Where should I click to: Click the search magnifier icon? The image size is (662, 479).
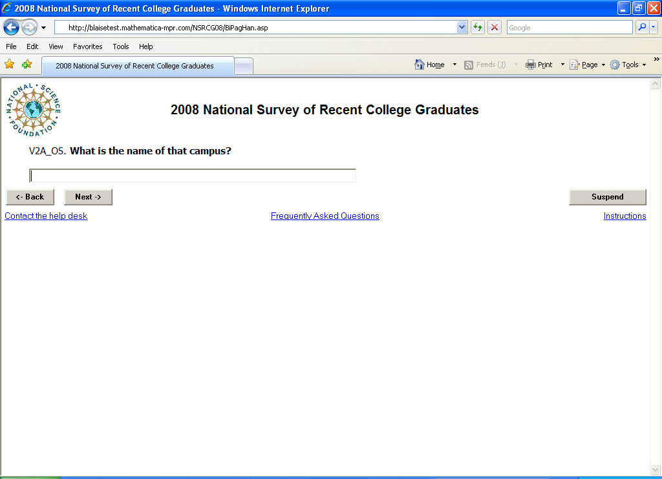click(x=642, y=27)
